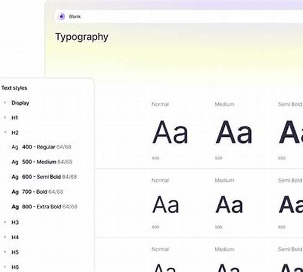The image size is (303, 272).
Task: Expand the H4 text style group
Action: tap(5, 237)
